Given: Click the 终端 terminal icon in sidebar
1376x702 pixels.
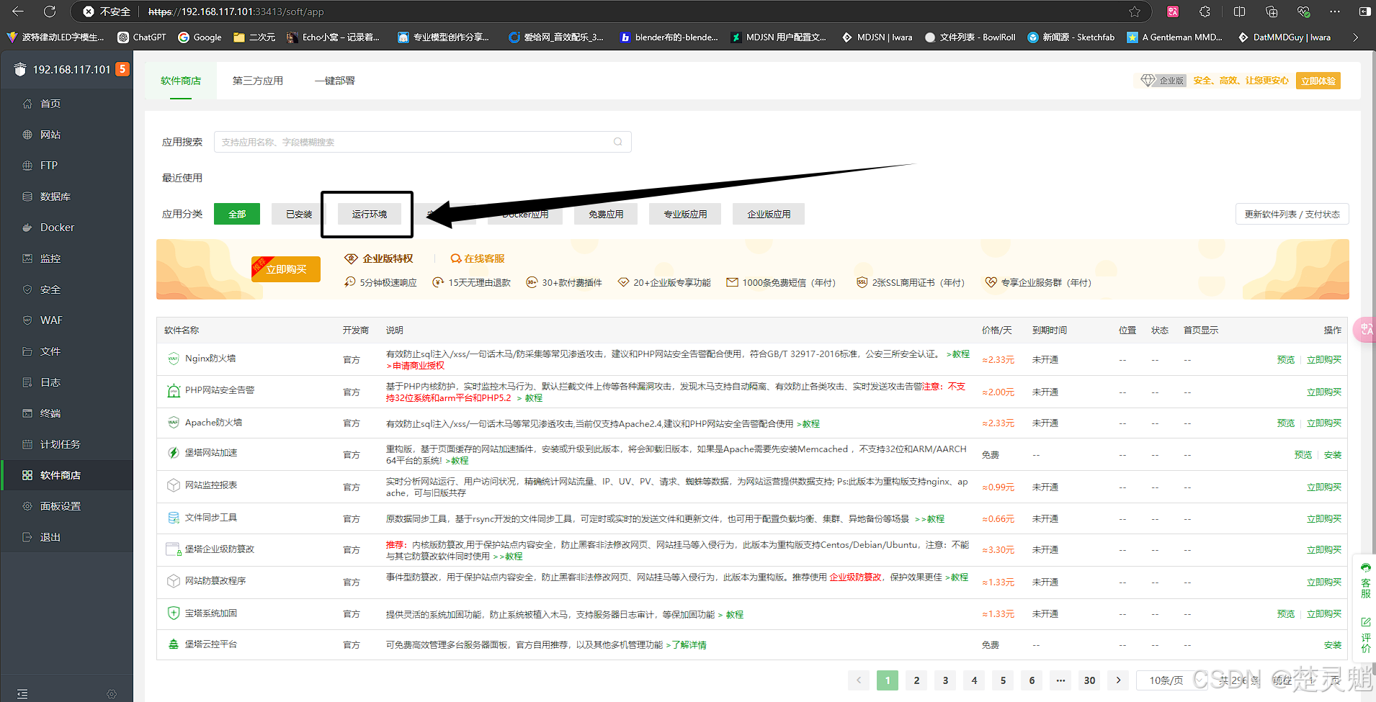Looking at the screenshot, I should [27, 413].
